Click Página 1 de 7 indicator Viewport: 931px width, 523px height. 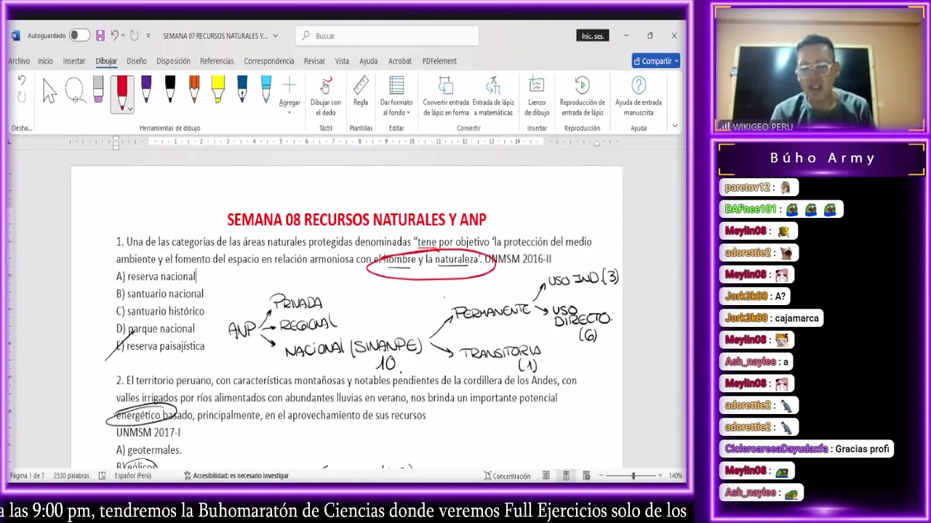pos(27,476)
